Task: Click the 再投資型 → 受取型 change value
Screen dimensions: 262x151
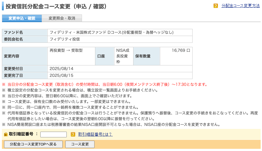Action: pos(66,50)
